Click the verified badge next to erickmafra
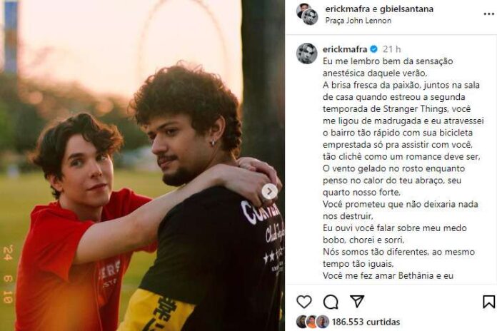This screenshot has width=497, height=331. [374, 49]
